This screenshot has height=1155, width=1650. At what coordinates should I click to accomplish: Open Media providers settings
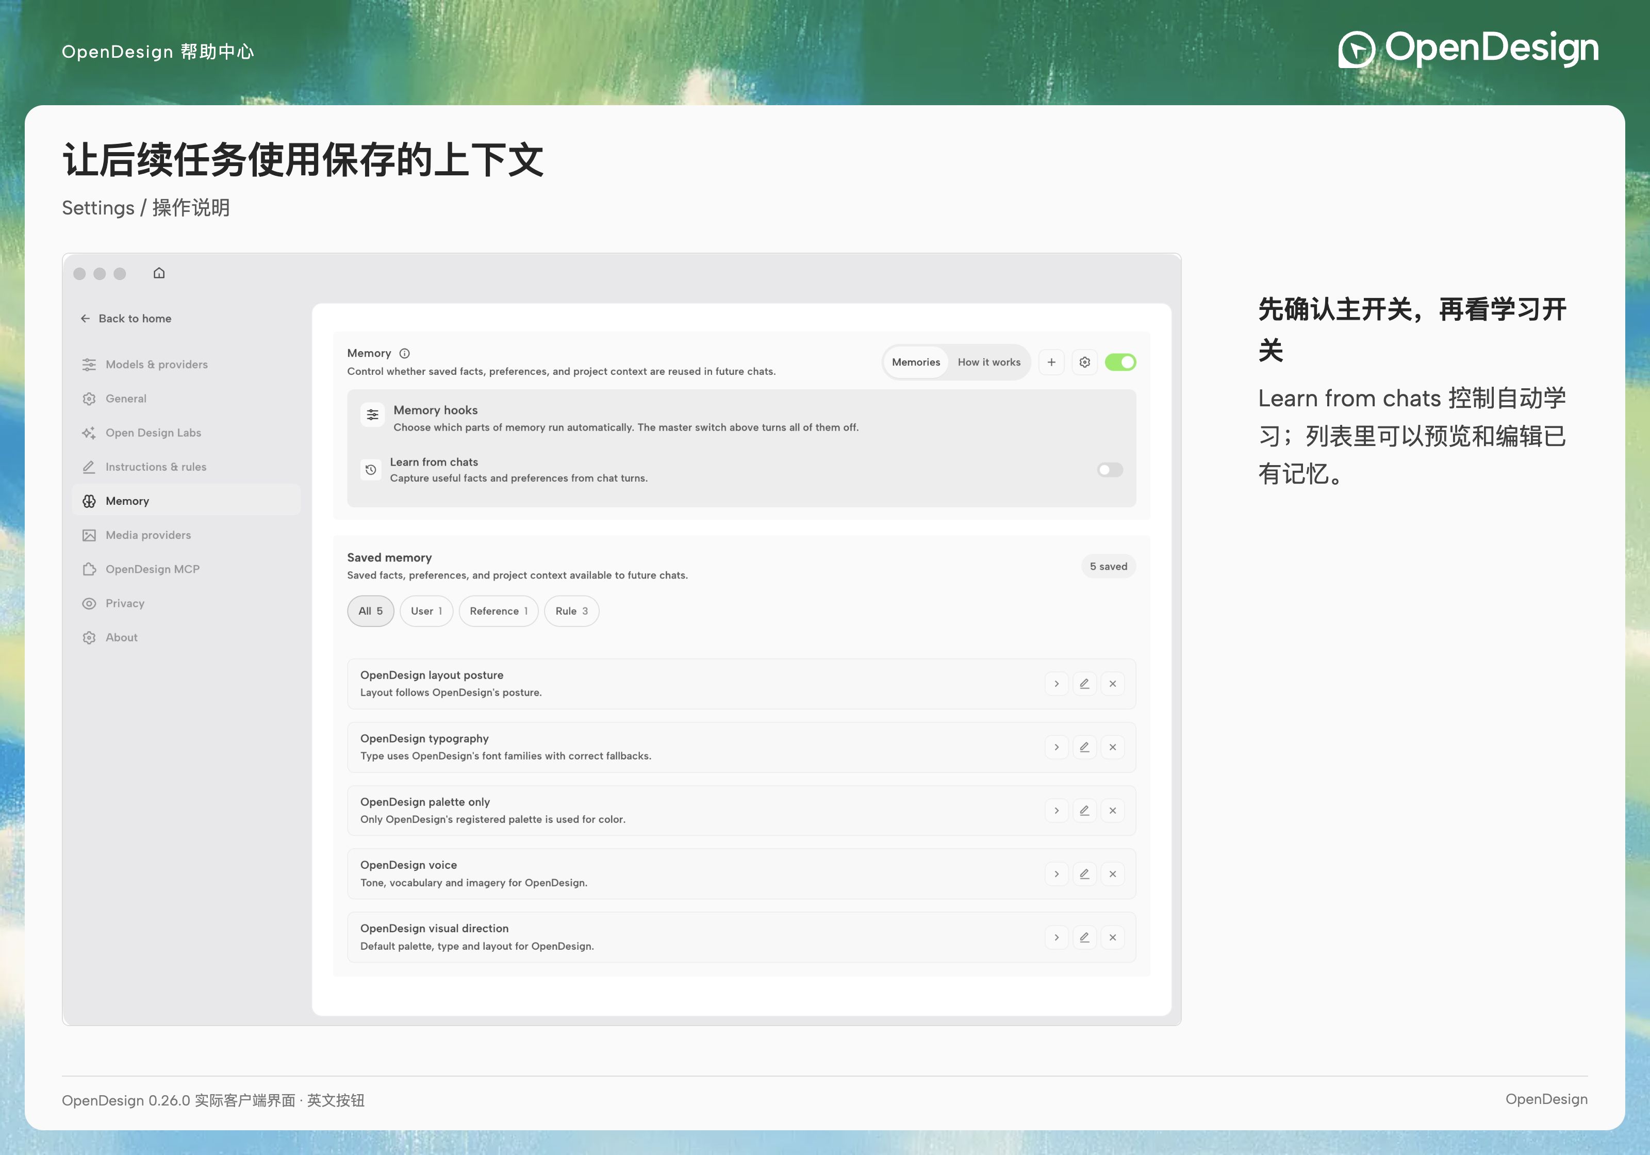(186, 535)
